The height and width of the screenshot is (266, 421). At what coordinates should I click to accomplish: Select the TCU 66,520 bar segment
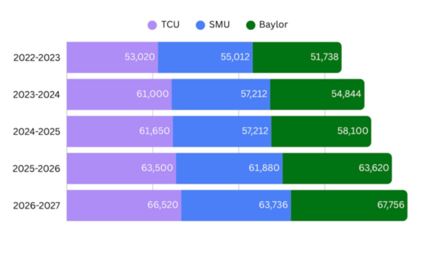click(124, 205)
